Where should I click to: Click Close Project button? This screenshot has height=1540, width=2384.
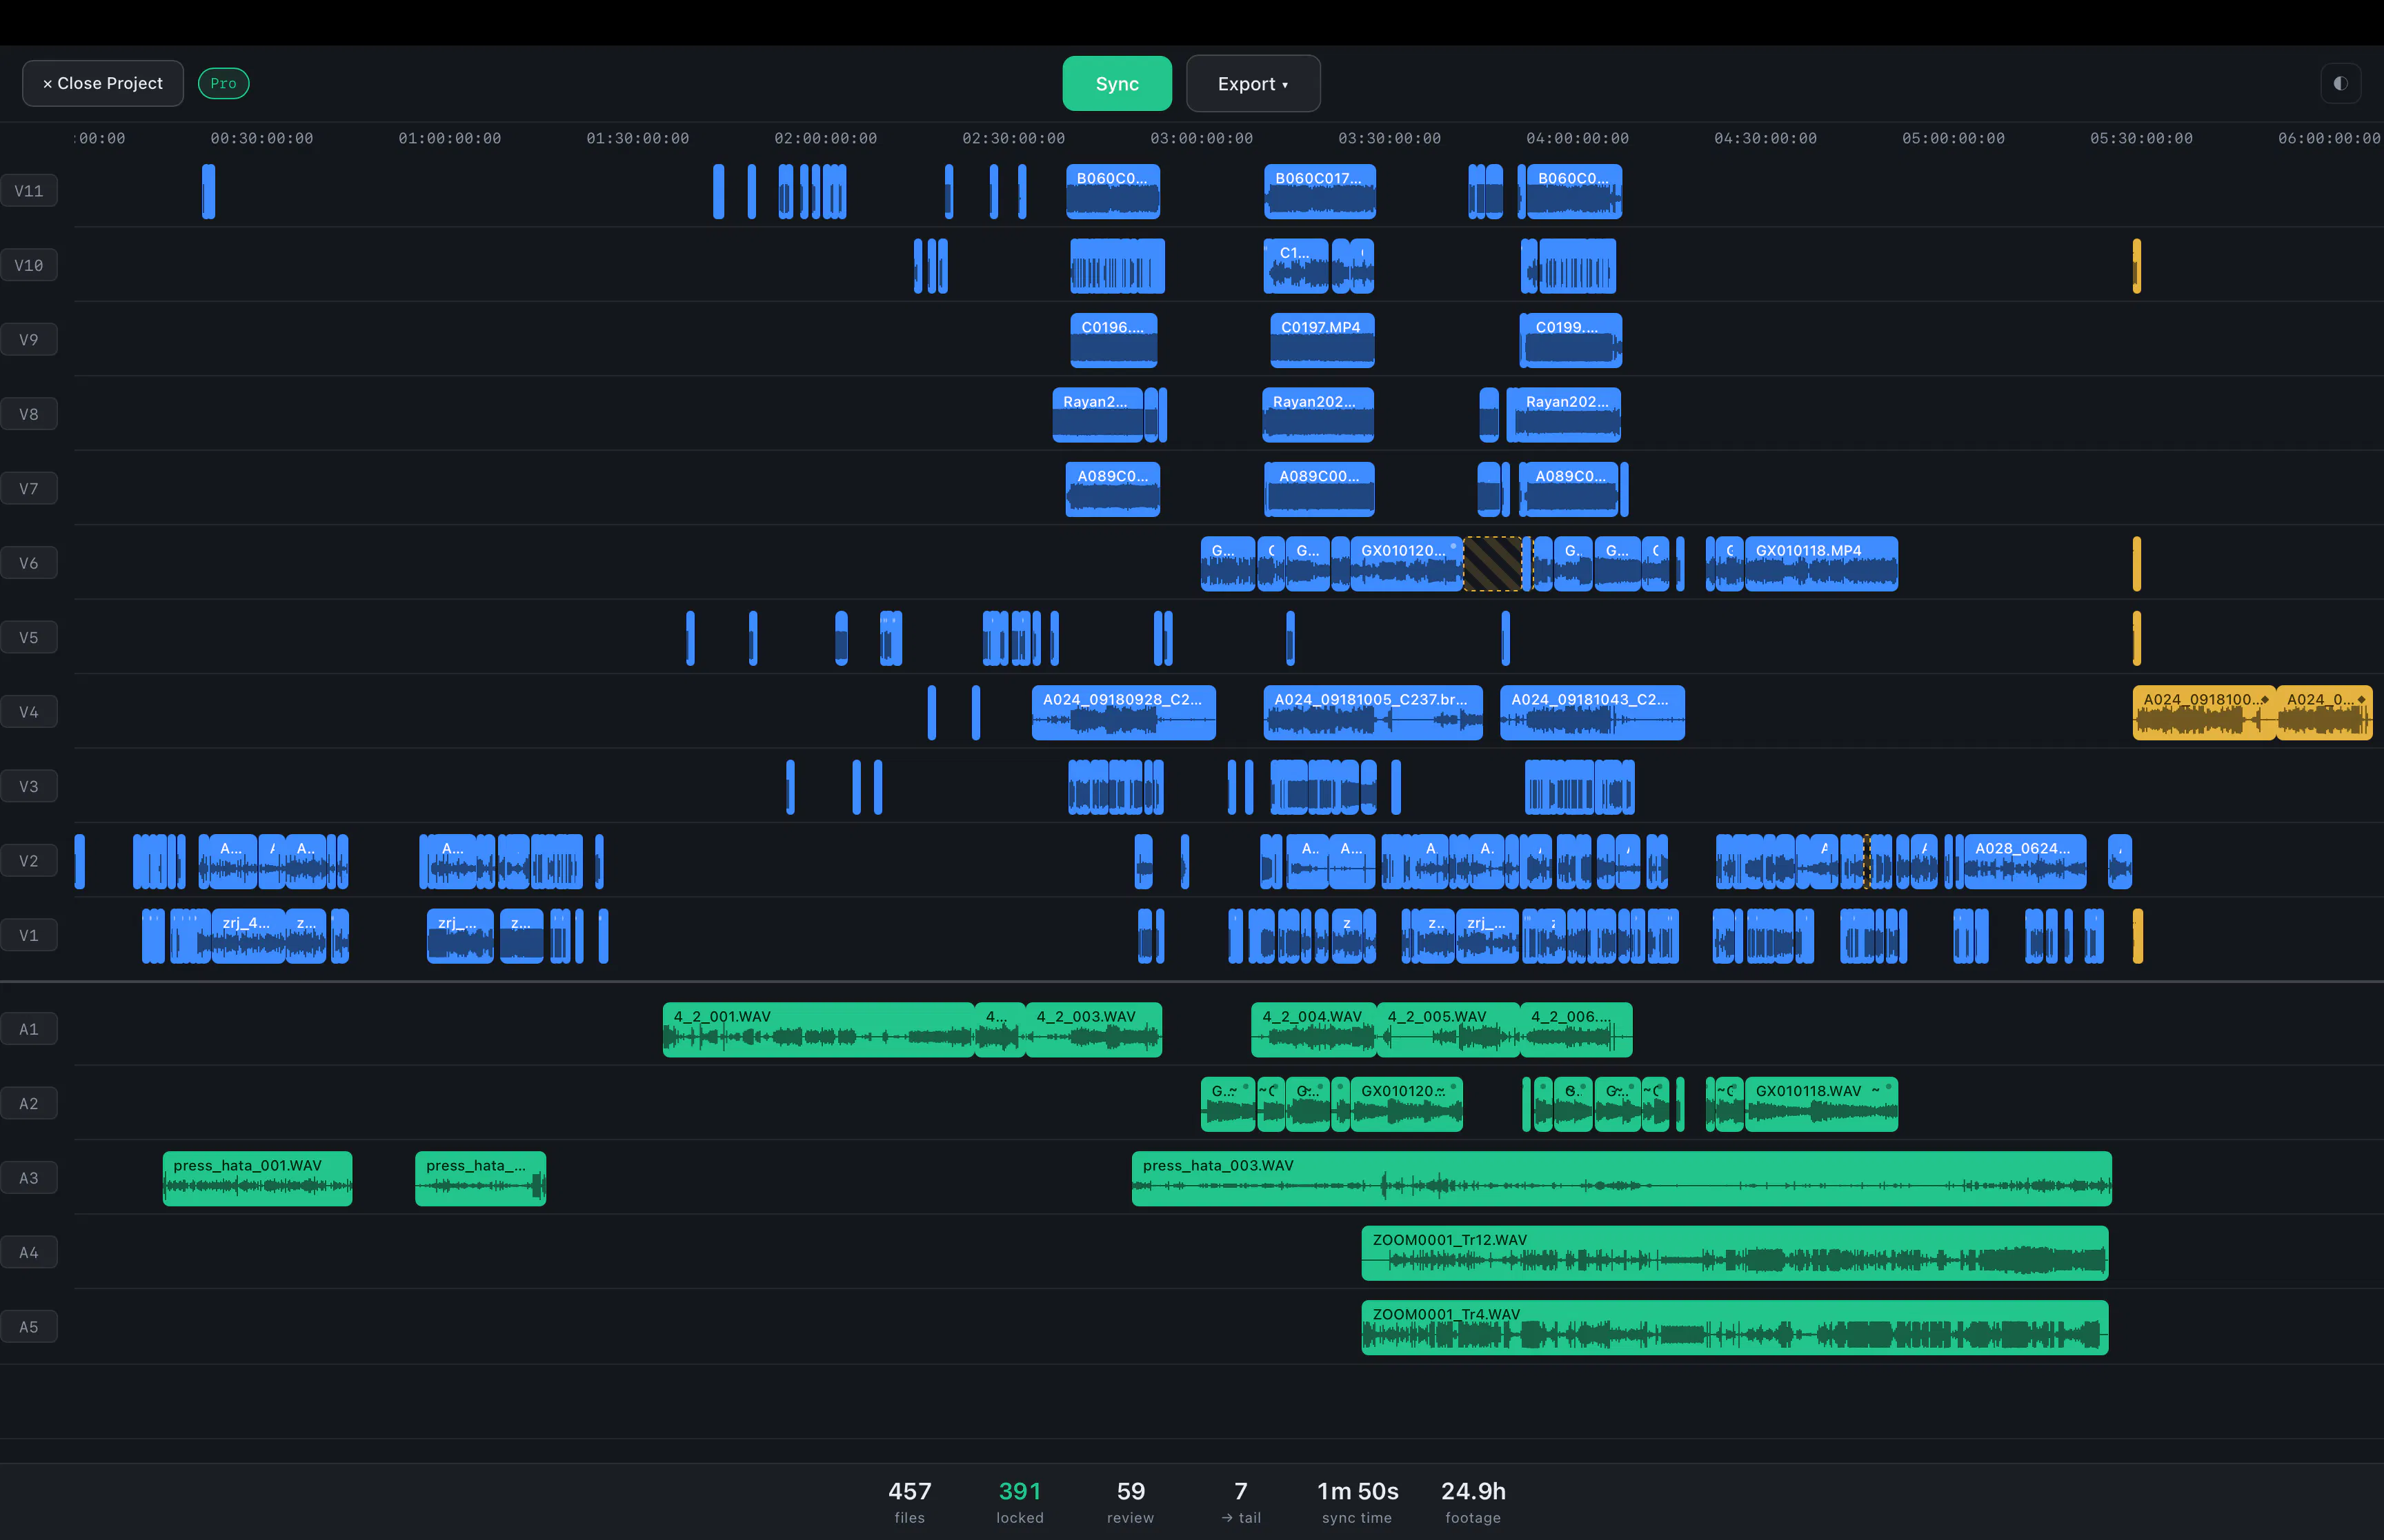click(x=103, y=83)
